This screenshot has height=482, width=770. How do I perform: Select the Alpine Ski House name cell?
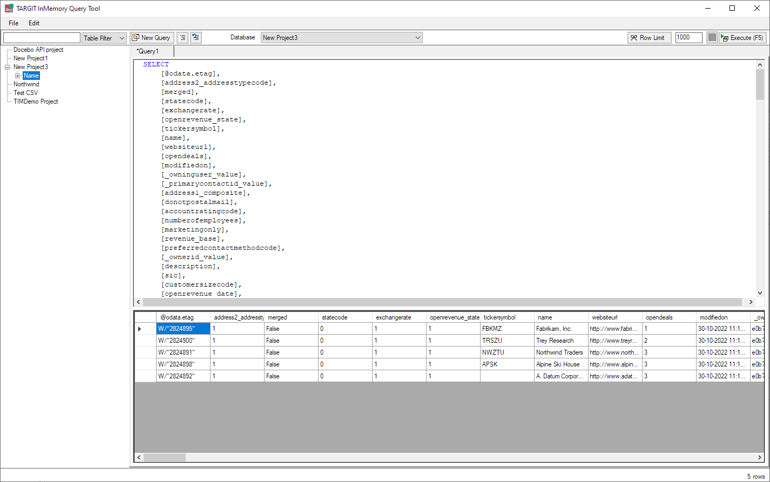[561, 364]
